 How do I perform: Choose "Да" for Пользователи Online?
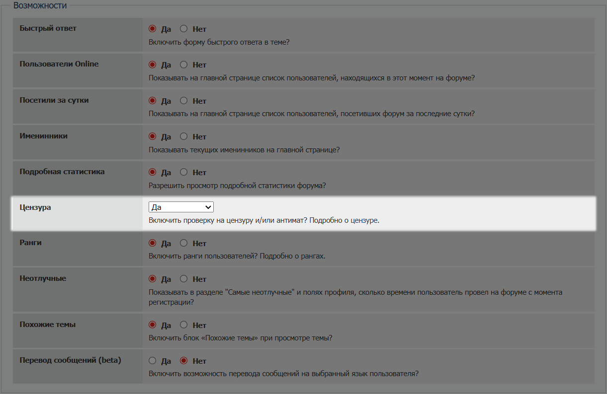(x=153, y=65)
